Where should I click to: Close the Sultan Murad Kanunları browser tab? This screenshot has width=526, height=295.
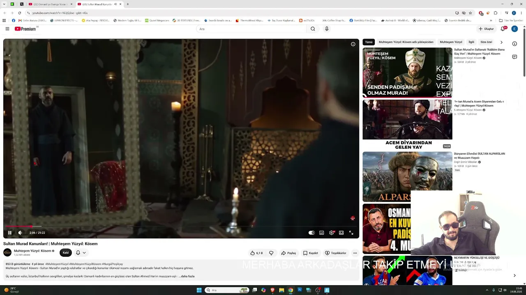pos(120,4)
